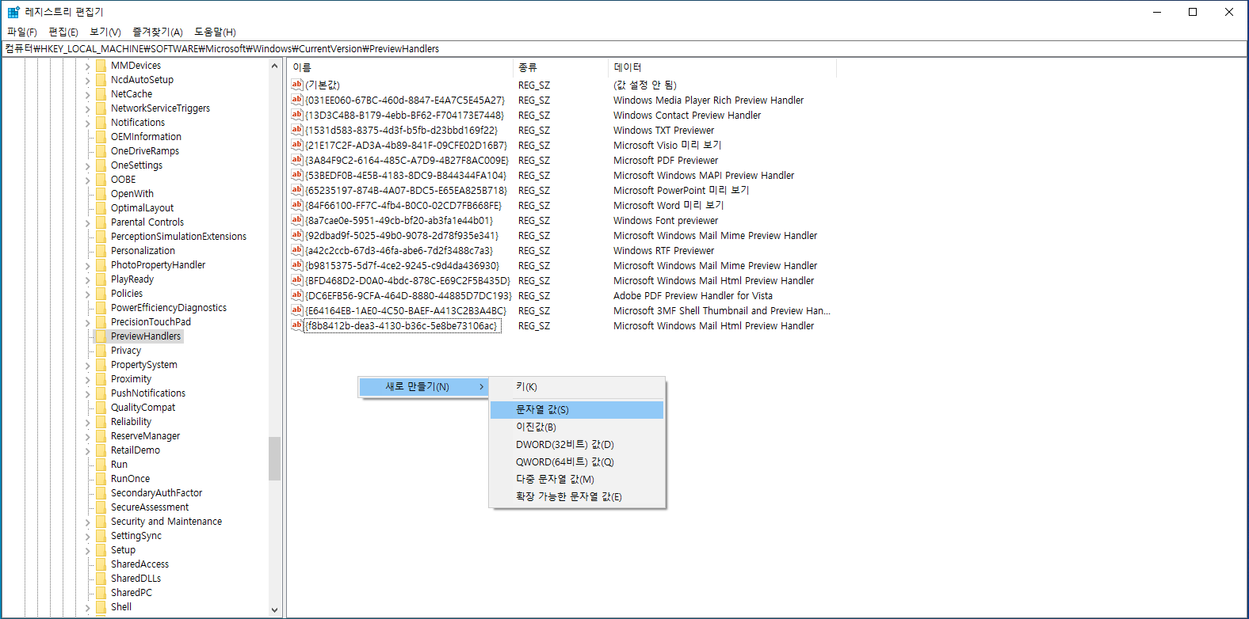
Task: Expand the OOBE tree node
Action: tap(87, 180)
